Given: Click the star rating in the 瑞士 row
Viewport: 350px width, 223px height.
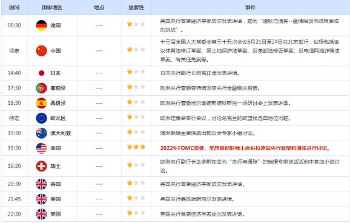Looking at the screenshot, I should tap(136, 165).
